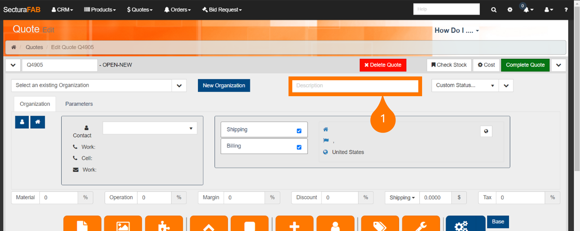
Task: Click the search magnifier icon in navbar
Action: tap(493, 10)
